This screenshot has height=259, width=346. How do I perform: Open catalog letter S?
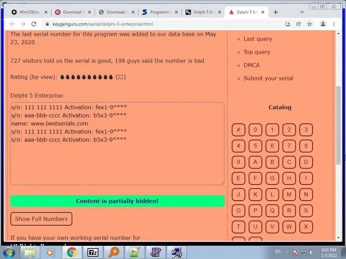[306, 210]
